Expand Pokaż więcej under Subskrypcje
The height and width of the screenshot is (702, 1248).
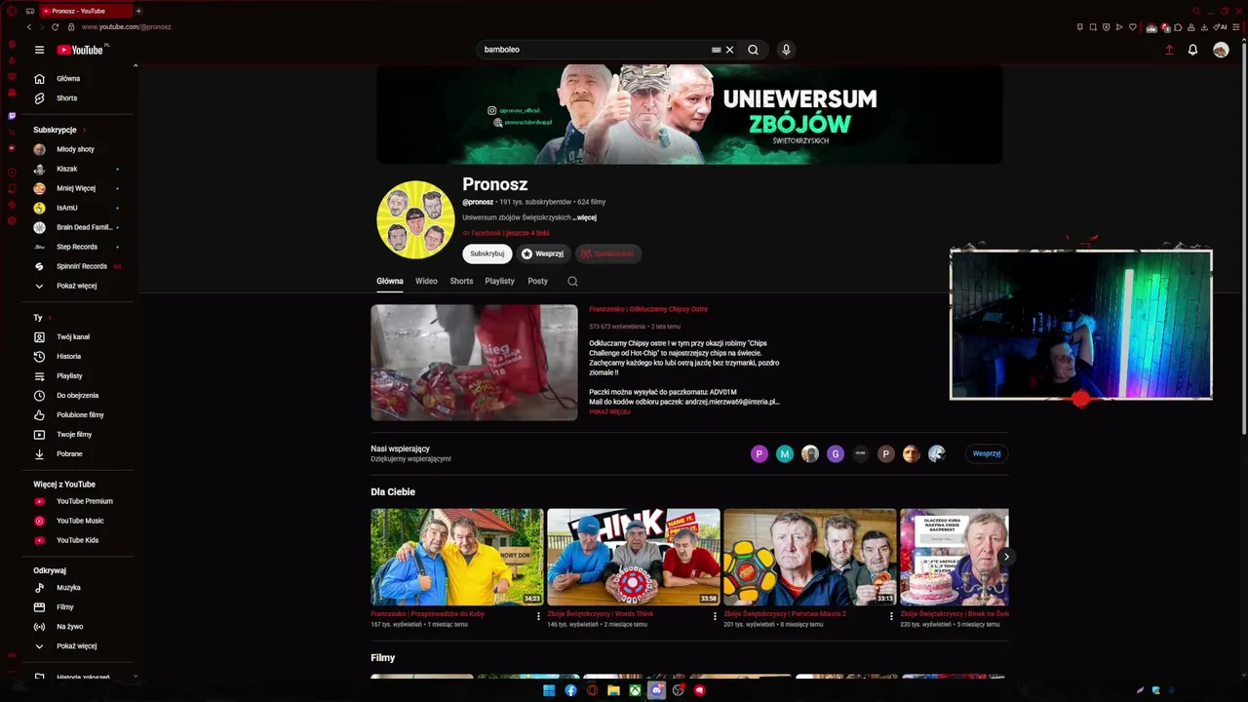pyautogui.click(x=78, y=287)
